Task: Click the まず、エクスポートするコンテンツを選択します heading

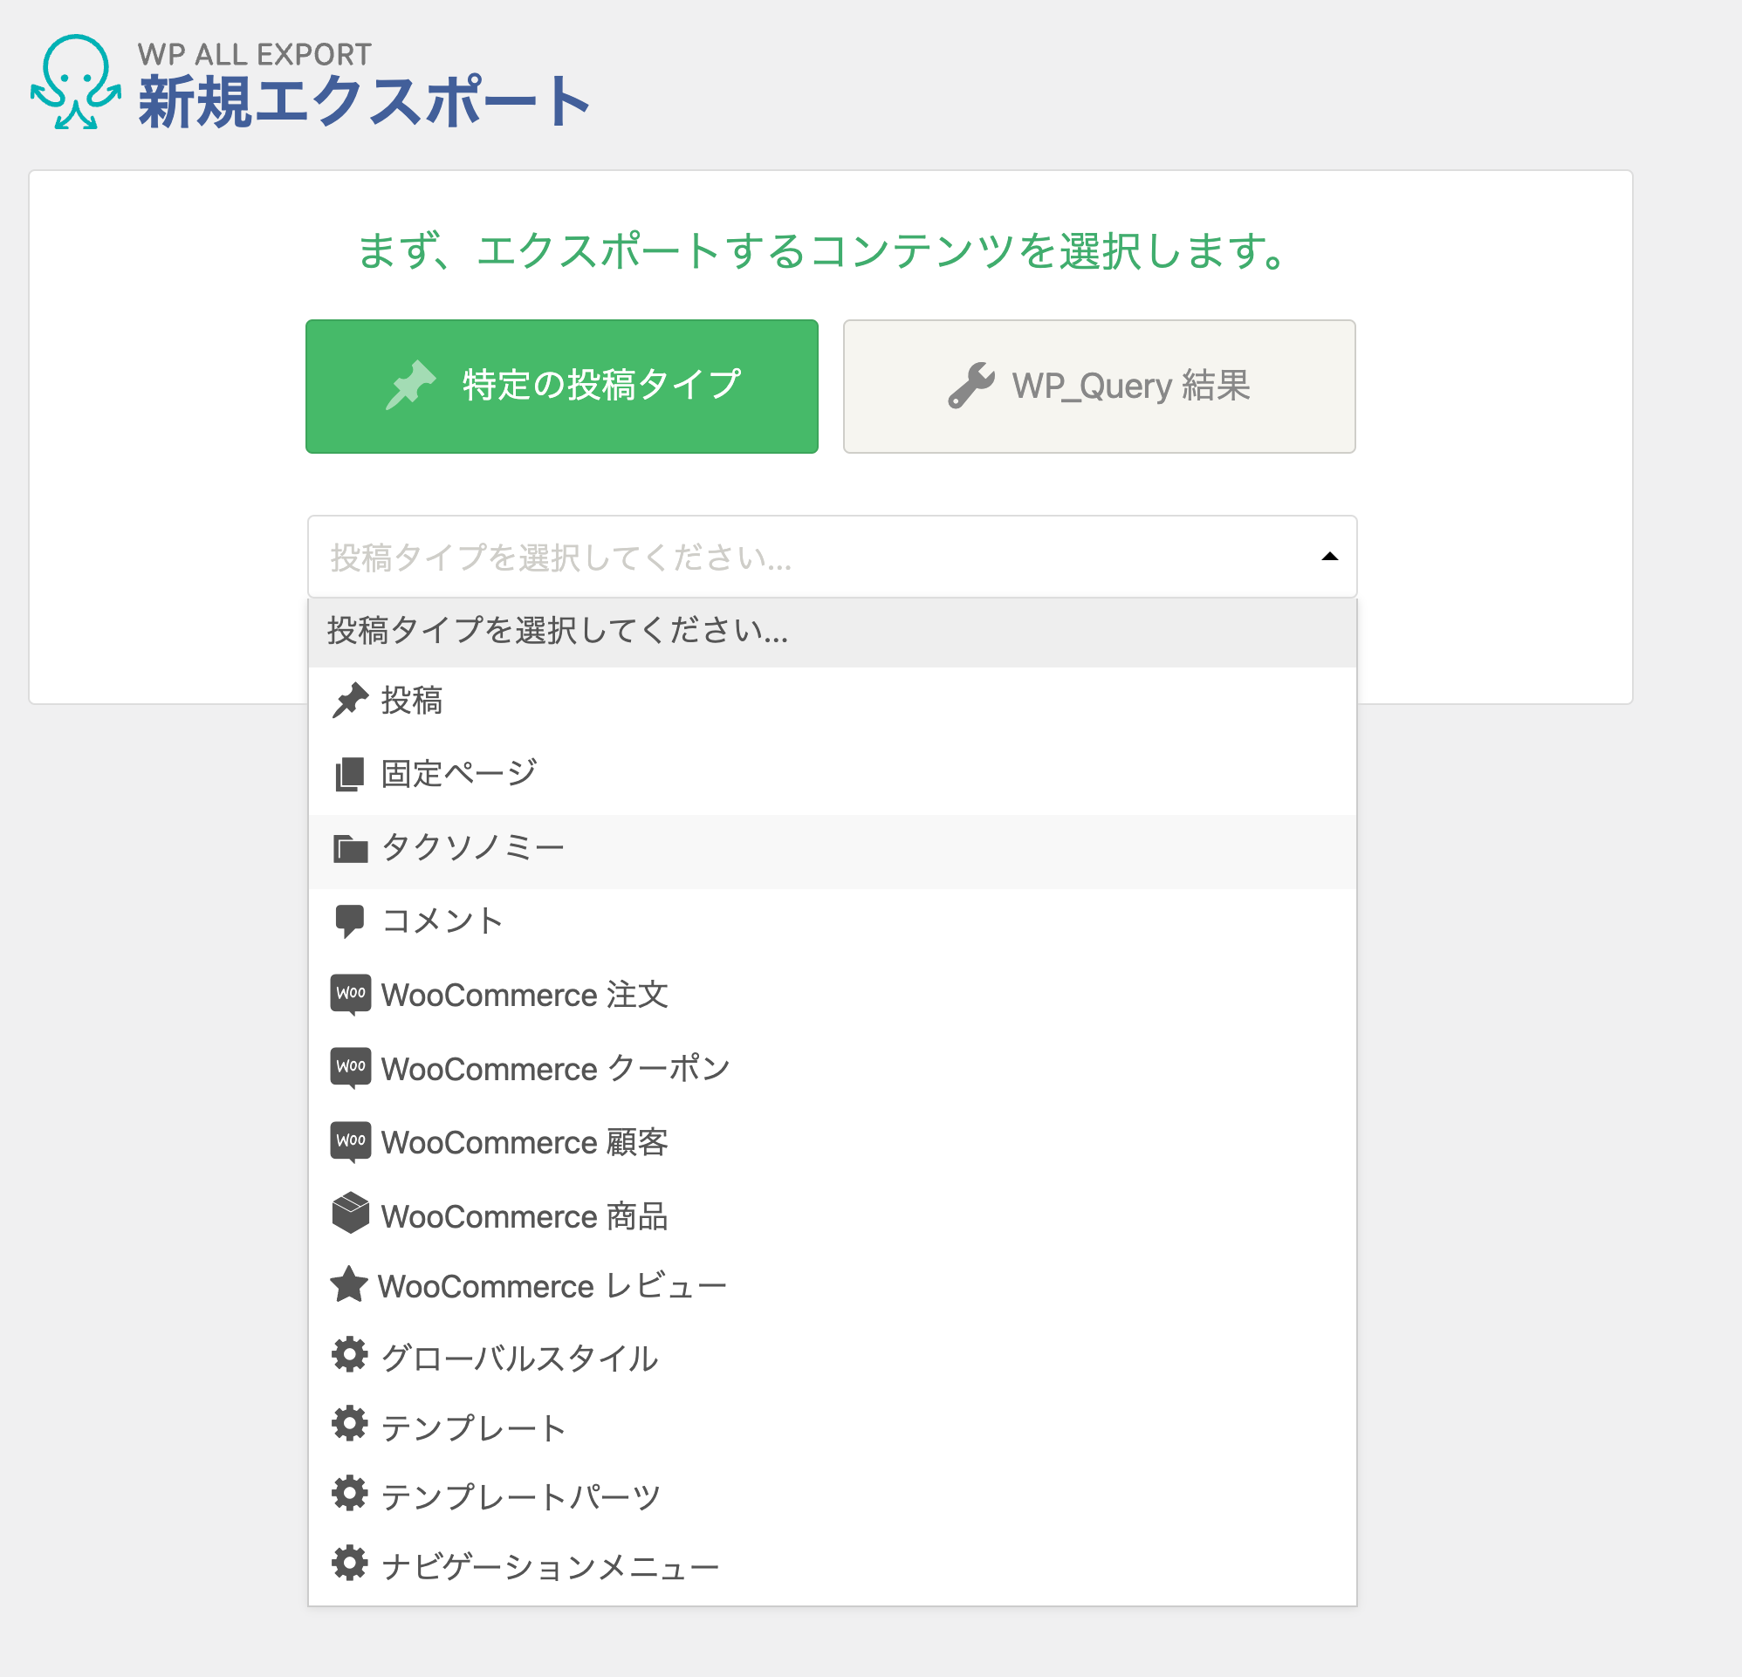Action: 822,250
